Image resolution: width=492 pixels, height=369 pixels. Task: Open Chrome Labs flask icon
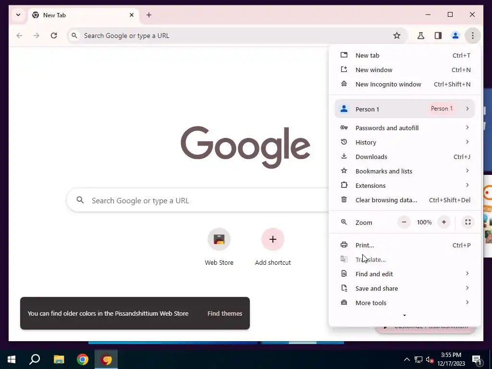421,36
